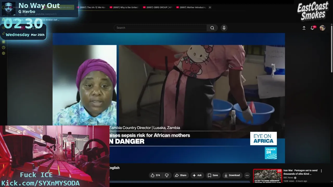Open the sidebar history clock icon
The width and height of the screenshot is (333, 187).
coord(3,48)
